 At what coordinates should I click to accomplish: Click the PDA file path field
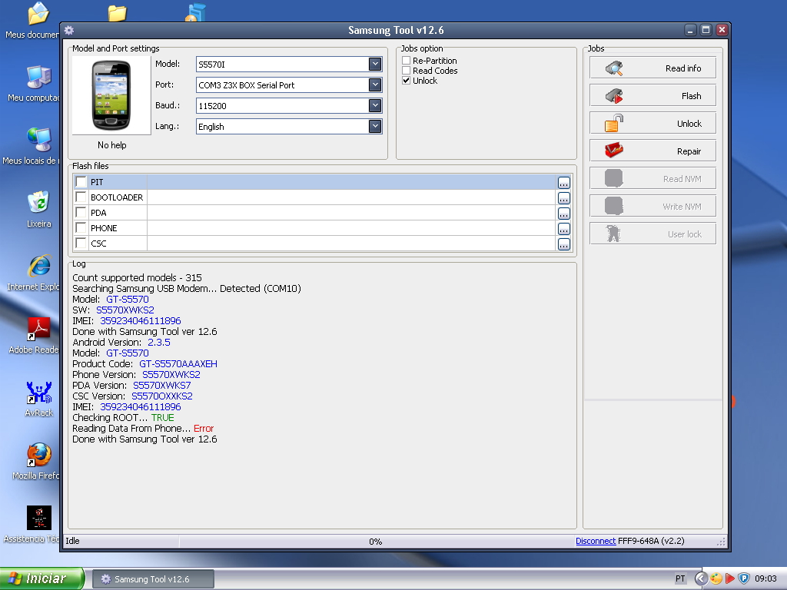350,212
